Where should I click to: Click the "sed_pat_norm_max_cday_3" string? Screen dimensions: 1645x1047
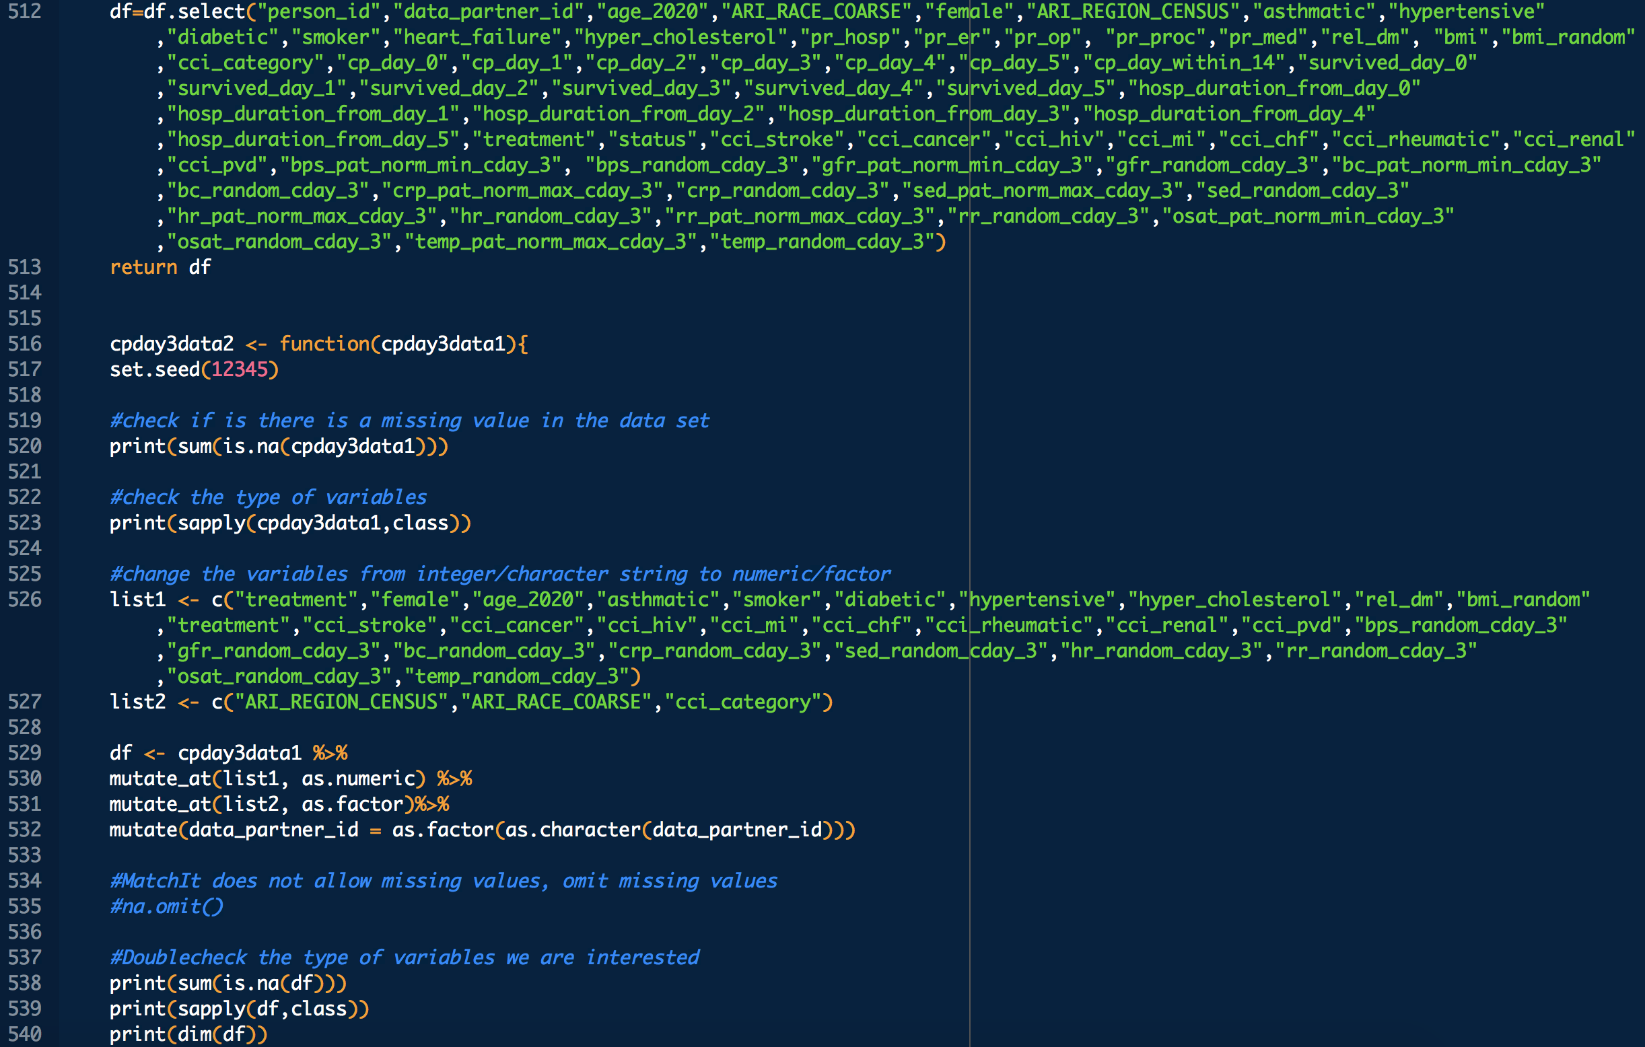(x=1043, y=190)
